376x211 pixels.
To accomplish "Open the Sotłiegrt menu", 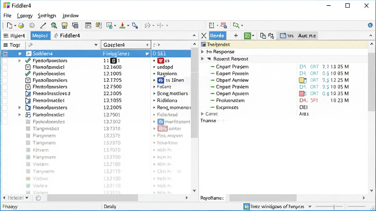I will click(47, 15).
